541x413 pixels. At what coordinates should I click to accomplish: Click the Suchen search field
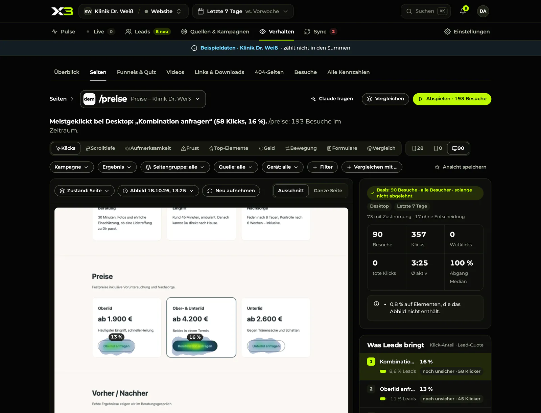point(426,11)
